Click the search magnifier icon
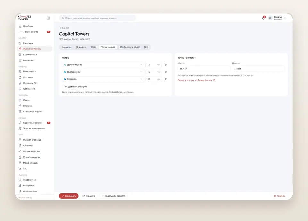The image size is (308, 221). (63, 18)
